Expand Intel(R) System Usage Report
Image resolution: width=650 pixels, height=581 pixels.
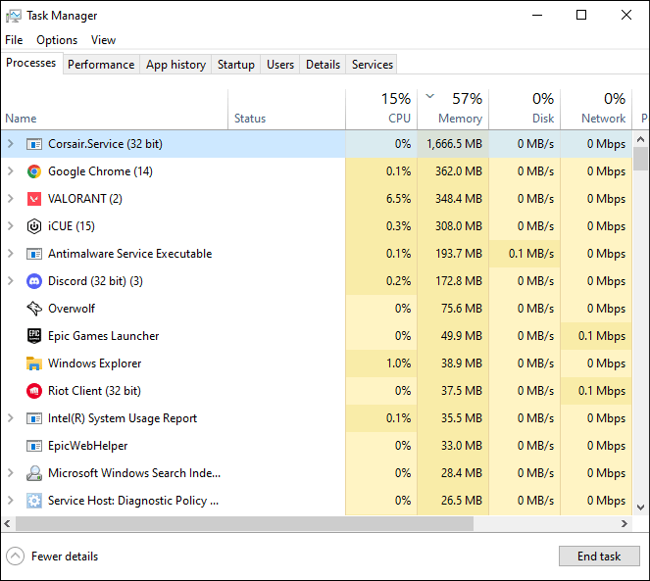[x=11, y=418]
